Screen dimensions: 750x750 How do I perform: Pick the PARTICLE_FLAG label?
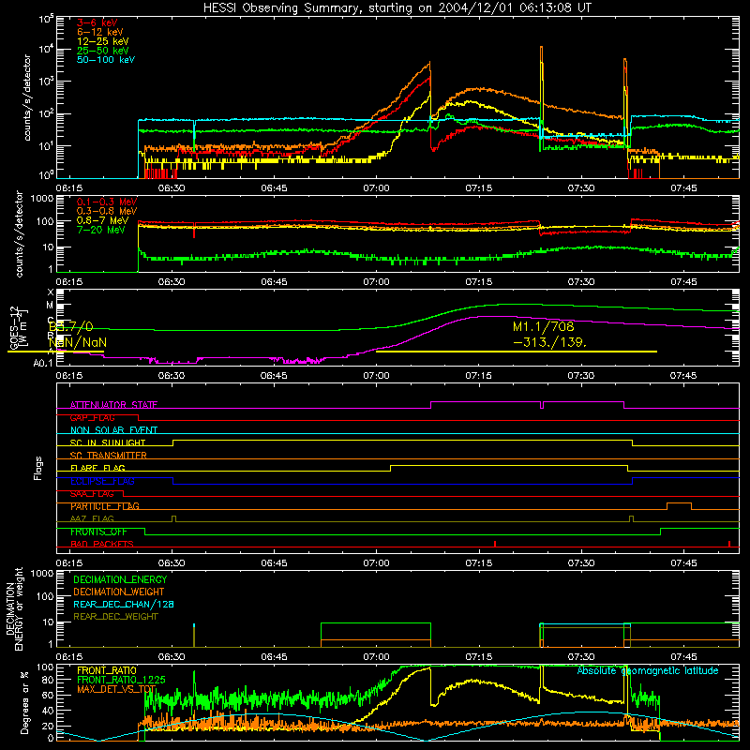[x=105, y=506]
